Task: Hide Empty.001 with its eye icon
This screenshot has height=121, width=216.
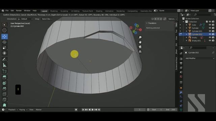Action: 210,41
